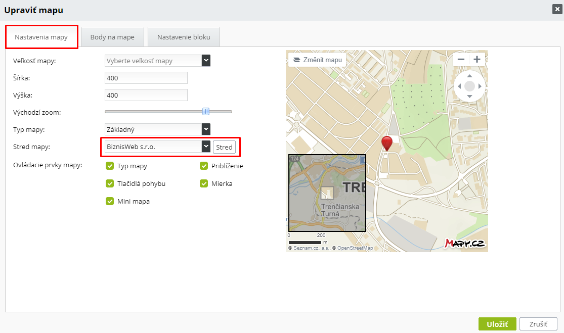Open the Mapy.cz logo link
564x333 pixels.
(x=464, y=243)
